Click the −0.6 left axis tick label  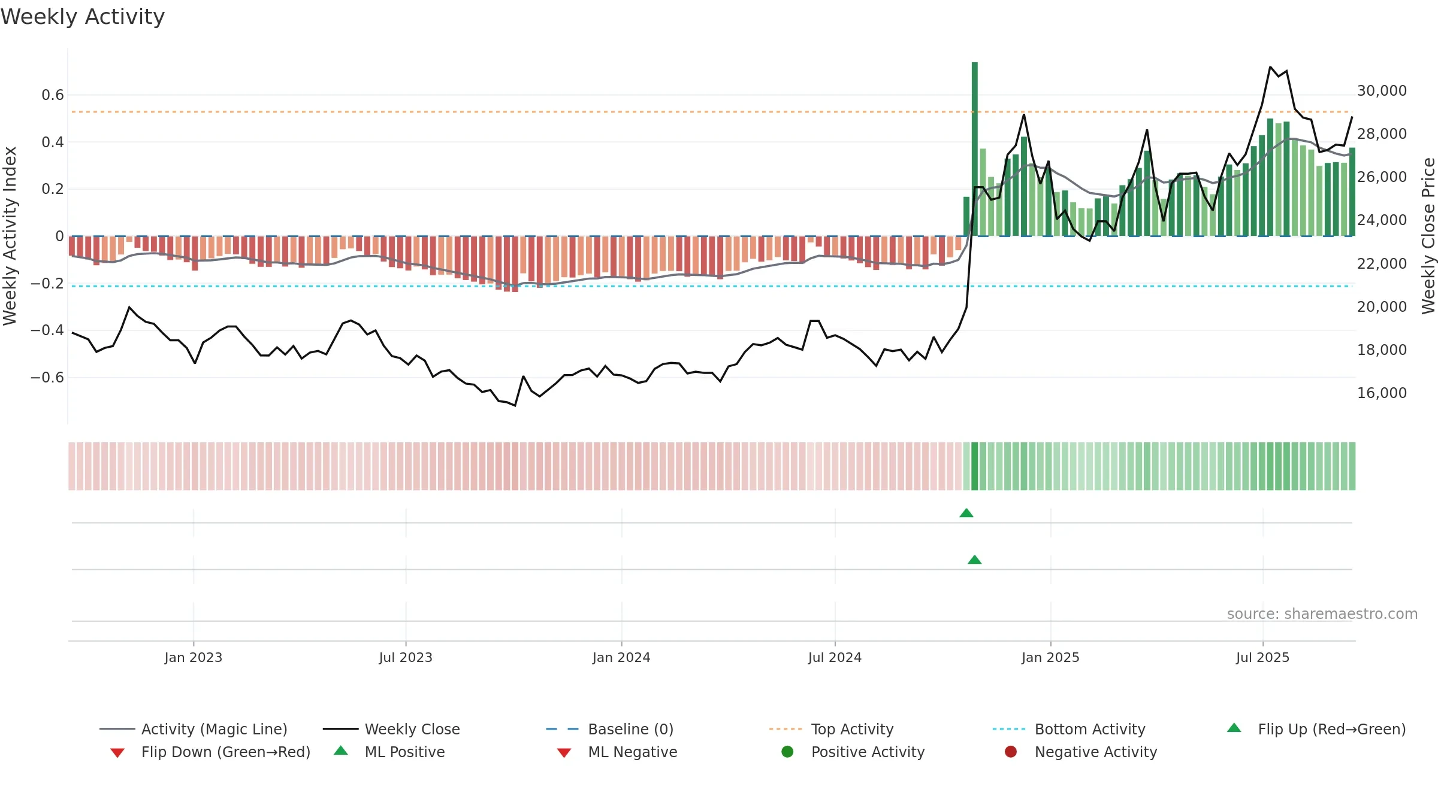pos(47,377)
